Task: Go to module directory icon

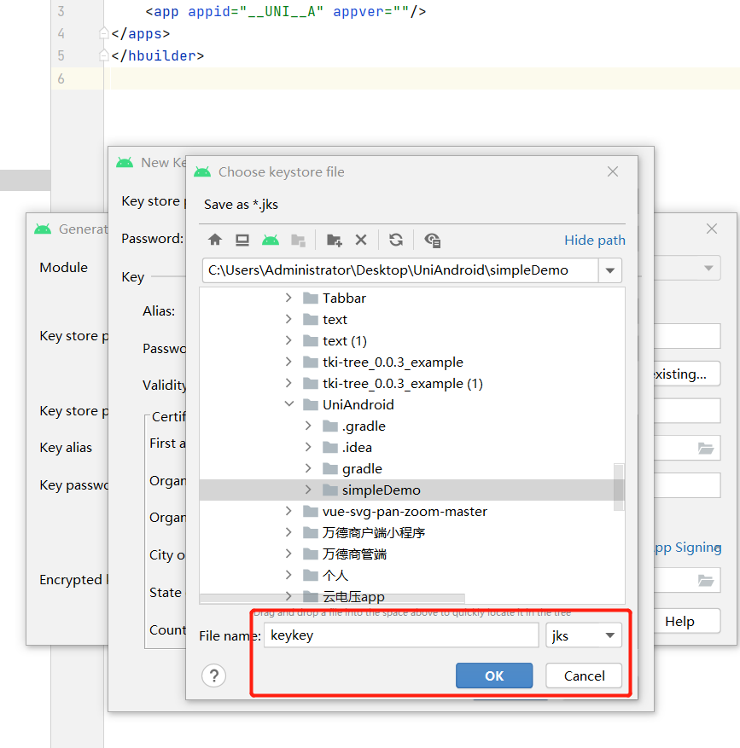Action: [x=299, y=240]
